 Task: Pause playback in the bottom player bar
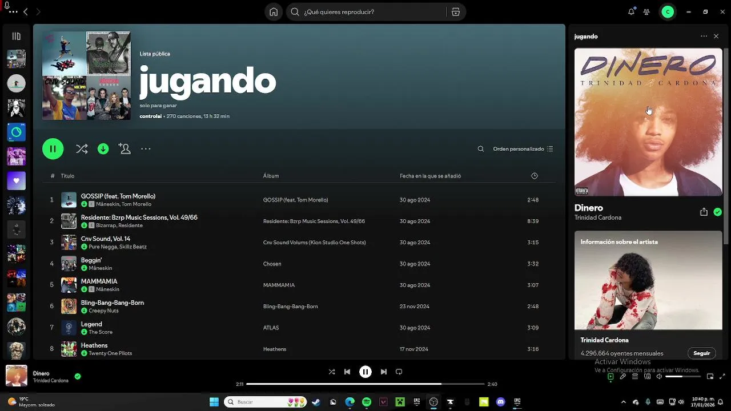[365, 372]
